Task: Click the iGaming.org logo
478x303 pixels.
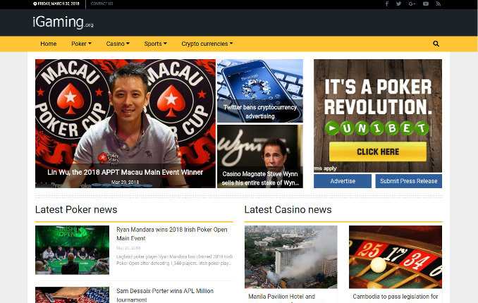Action: pos(63,23)
